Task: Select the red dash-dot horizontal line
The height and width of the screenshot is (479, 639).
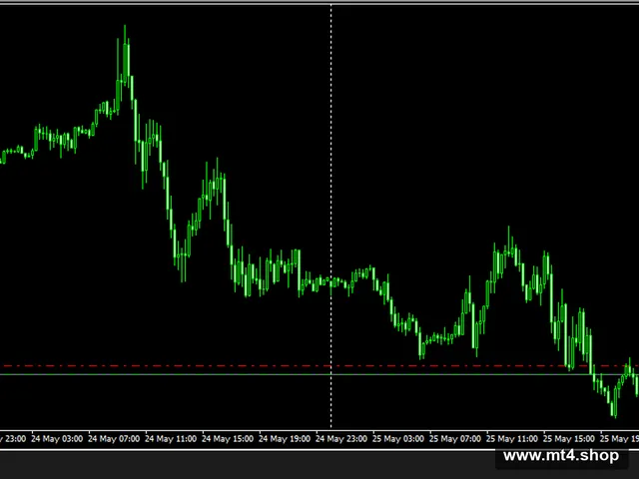Action: click(x=286, y=366)
